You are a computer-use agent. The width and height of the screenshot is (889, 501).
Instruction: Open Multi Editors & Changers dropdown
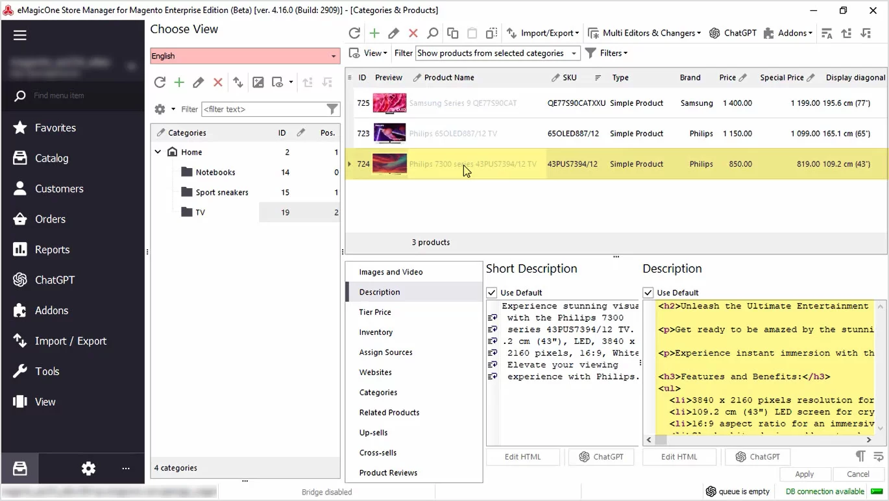coord(644,33)
